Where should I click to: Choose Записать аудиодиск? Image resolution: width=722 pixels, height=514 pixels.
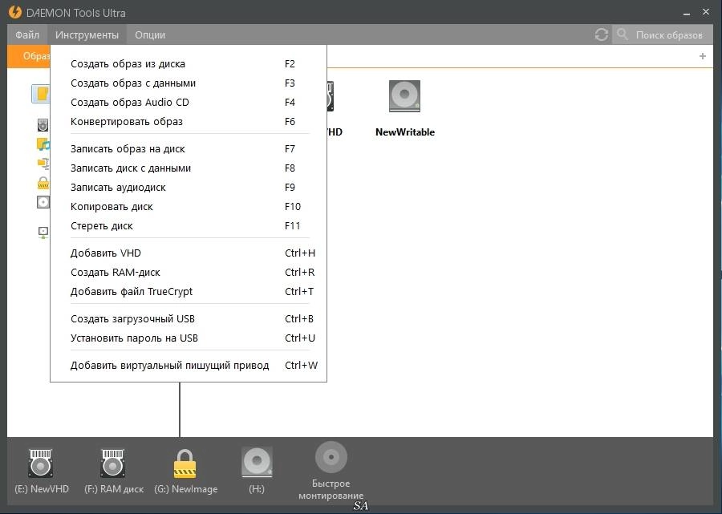[x=189, y=188]
